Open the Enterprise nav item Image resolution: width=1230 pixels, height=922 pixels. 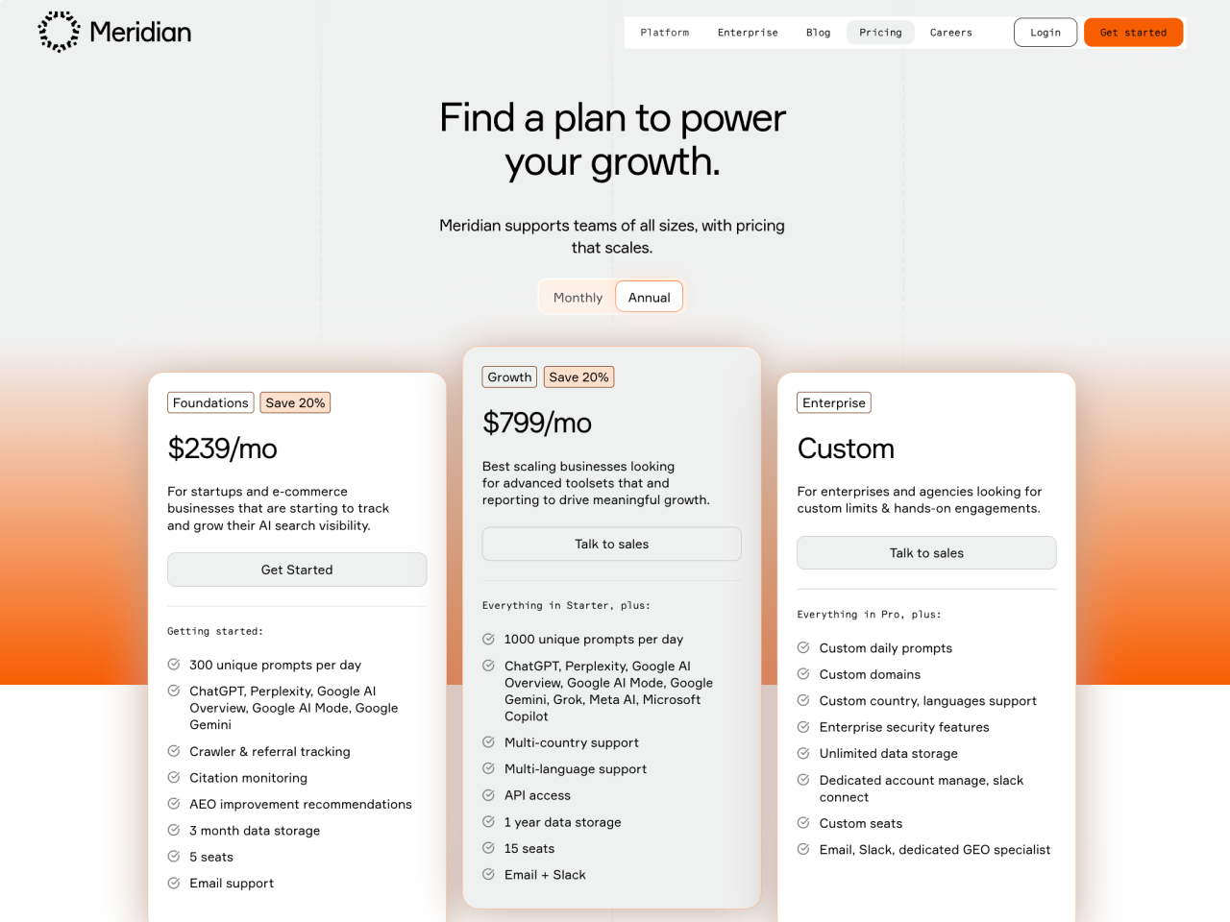point(748,33)
